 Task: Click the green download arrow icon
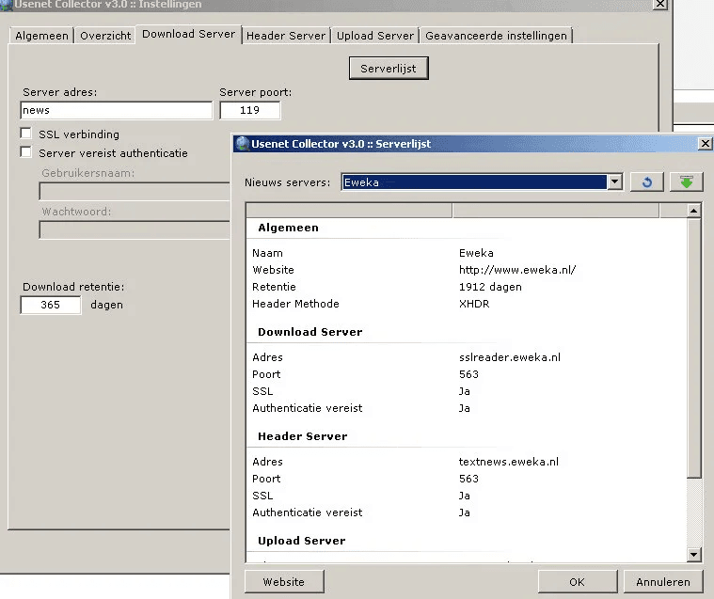click(x=687, y=182)
